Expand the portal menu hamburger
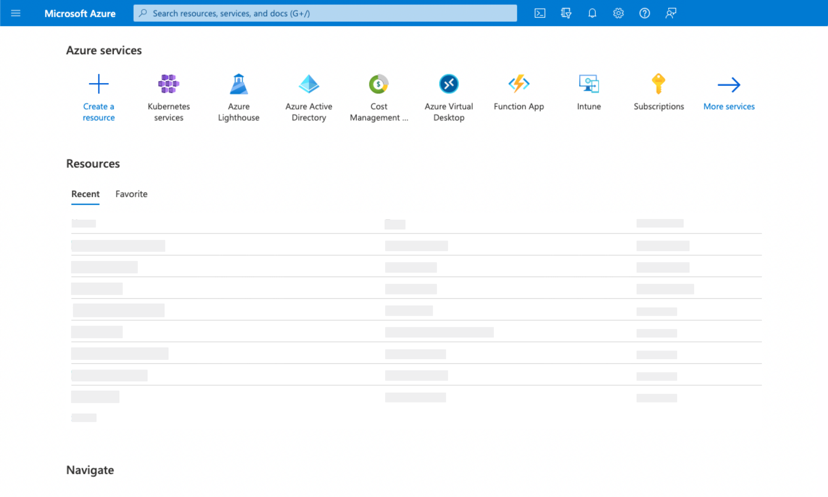The image size is (828, 497). tap(16, 13)
